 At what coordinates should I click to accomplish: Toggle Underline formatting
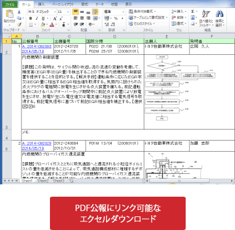43,18
